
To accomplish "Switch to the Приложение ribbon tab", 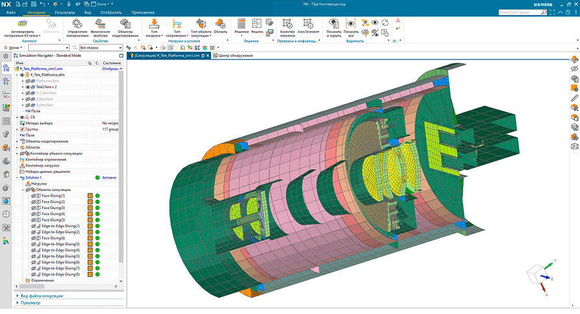I will pyautogui.click(x=143, y=12).
